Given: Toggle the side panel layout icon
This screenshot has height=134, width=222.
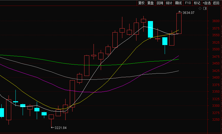Looking at the screenshot, I should coord(205,9).
